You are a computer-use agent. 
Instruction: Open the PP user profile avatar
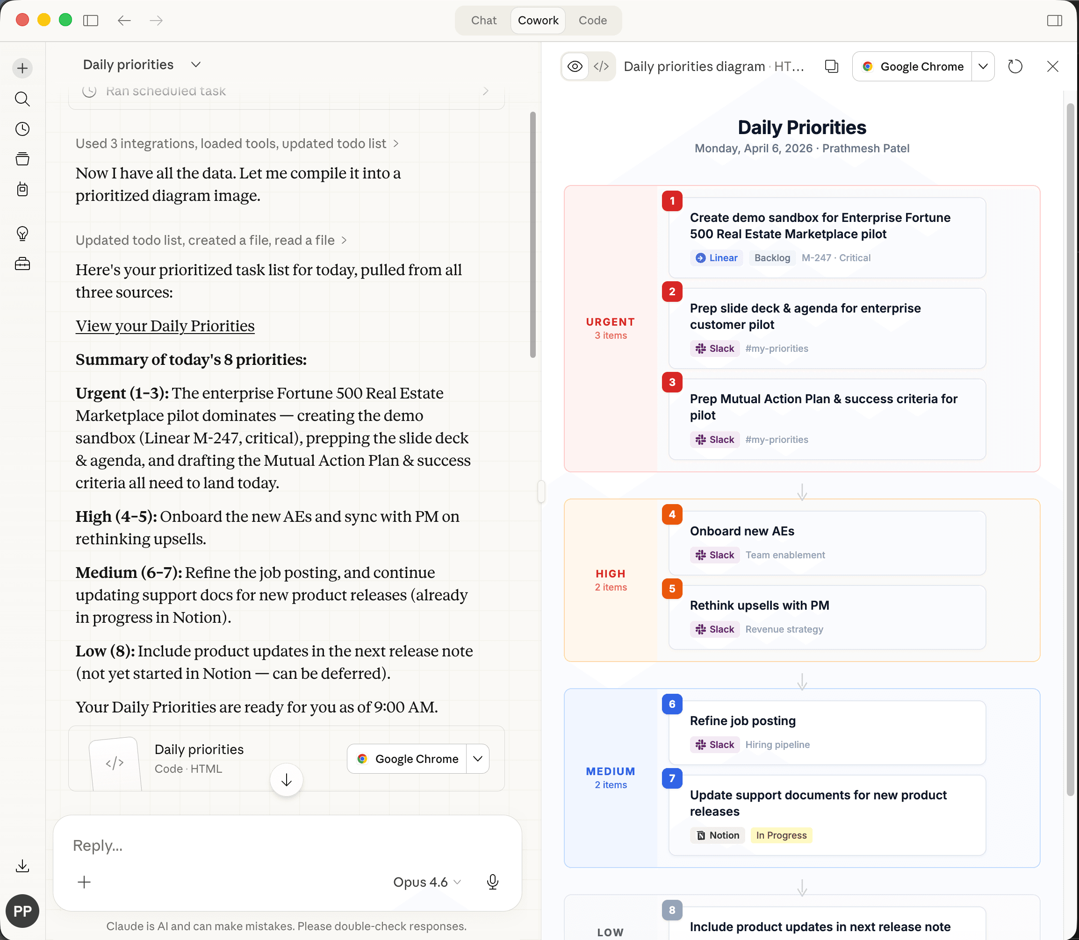22,911
